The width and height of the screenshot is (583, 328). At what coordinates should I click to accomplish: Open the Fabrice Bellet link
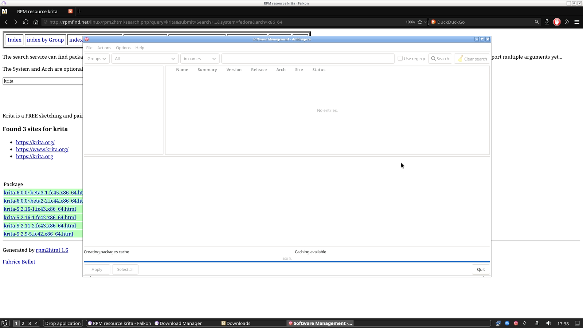tap(19, 262)
